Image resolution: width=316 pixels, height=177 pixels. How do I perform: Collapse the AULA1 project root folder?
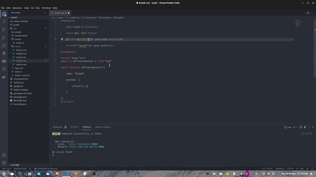coord(28,18)
